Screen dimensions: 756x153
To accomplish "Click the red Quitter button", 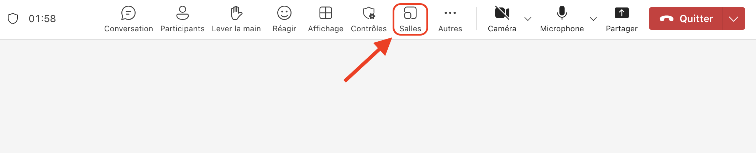I will pyautogui.click(x=686, y=19).
